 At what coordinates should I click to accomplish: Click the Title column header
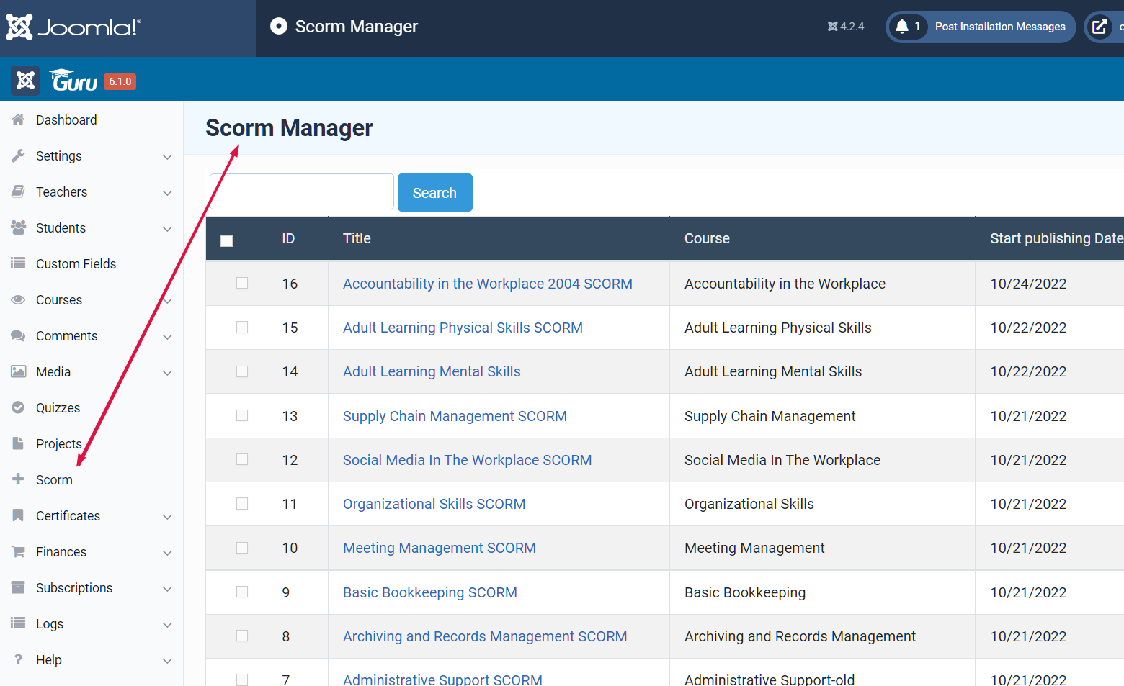(357, 238)
